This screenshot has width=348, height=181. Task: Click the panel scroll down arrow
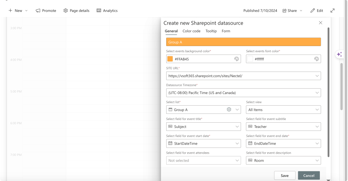(328, 180)
